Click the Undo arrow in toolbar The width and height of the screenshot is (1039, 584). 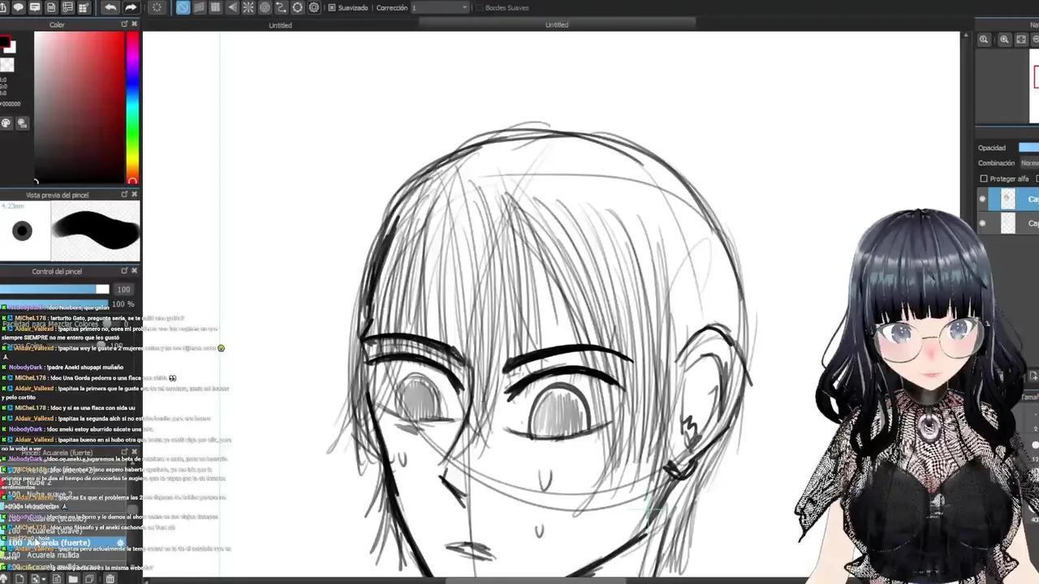110,7
